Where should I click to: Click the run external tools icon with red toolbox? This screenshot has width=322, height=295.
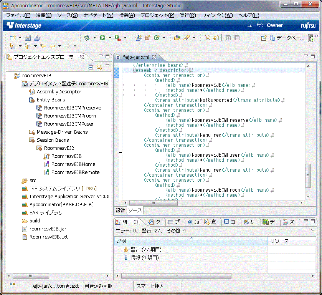tap(118, 38)
